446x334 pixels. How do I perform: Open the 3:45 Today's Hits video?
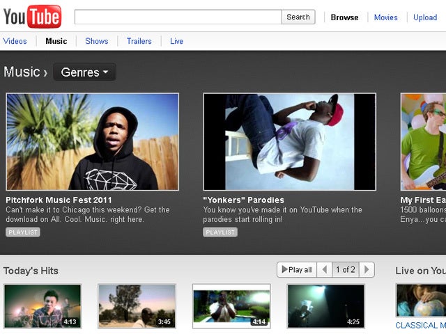tap(137, 306)
